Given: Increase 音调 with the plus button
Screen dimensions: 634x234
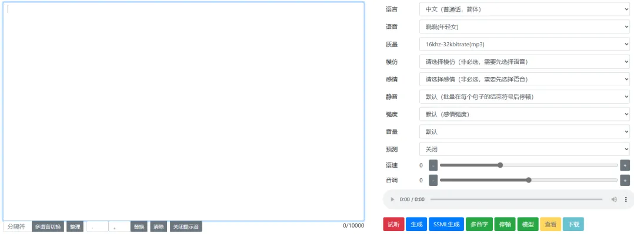Looking at the screenshot, I should coord(625,181).
